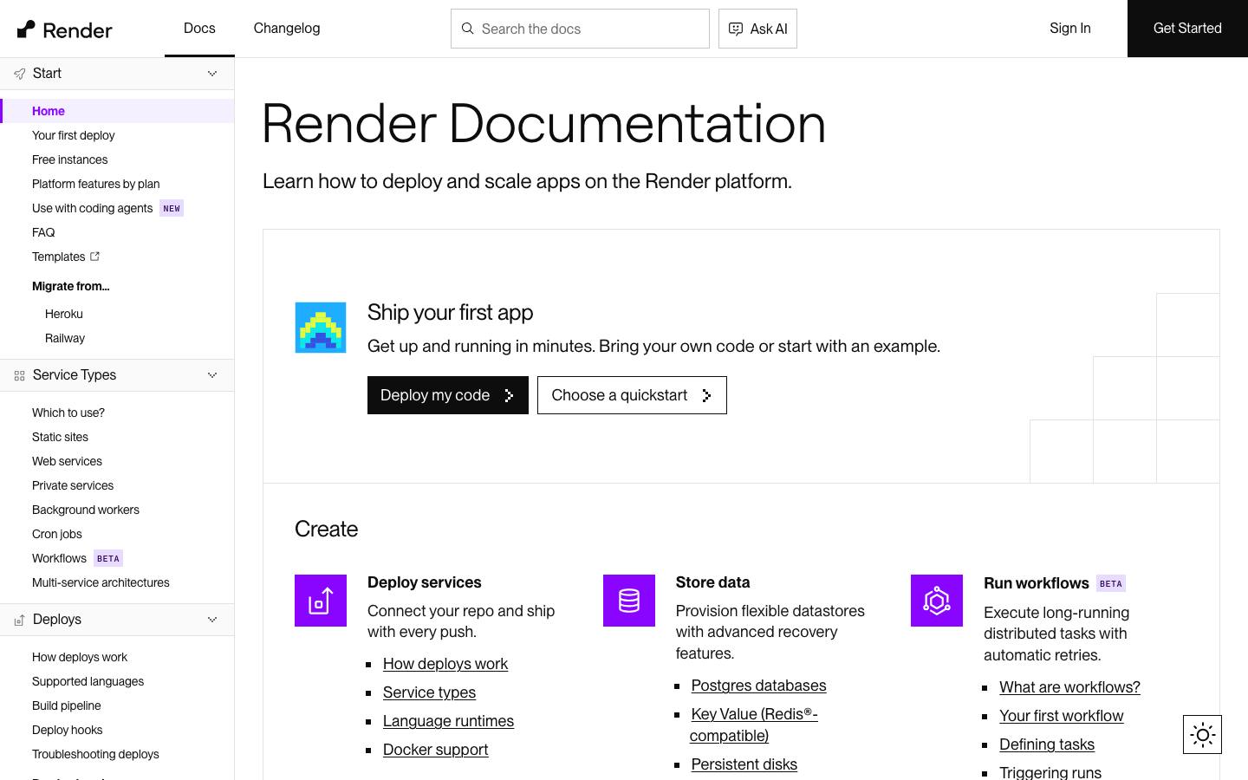Click the Deploys section icon
Image resolution: width=1248 pixels, height=780 pixels.
(x=20, y=620)
